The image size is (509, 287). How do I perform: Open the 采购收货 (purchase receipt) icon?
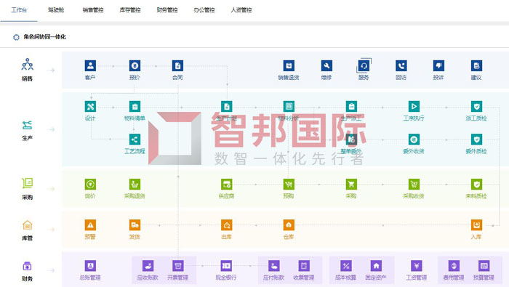[414, 185]
